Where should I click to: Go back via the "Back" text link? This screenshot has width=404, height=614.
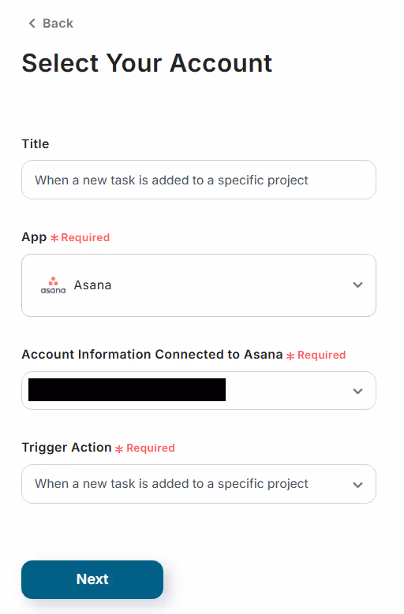[58, 24]
